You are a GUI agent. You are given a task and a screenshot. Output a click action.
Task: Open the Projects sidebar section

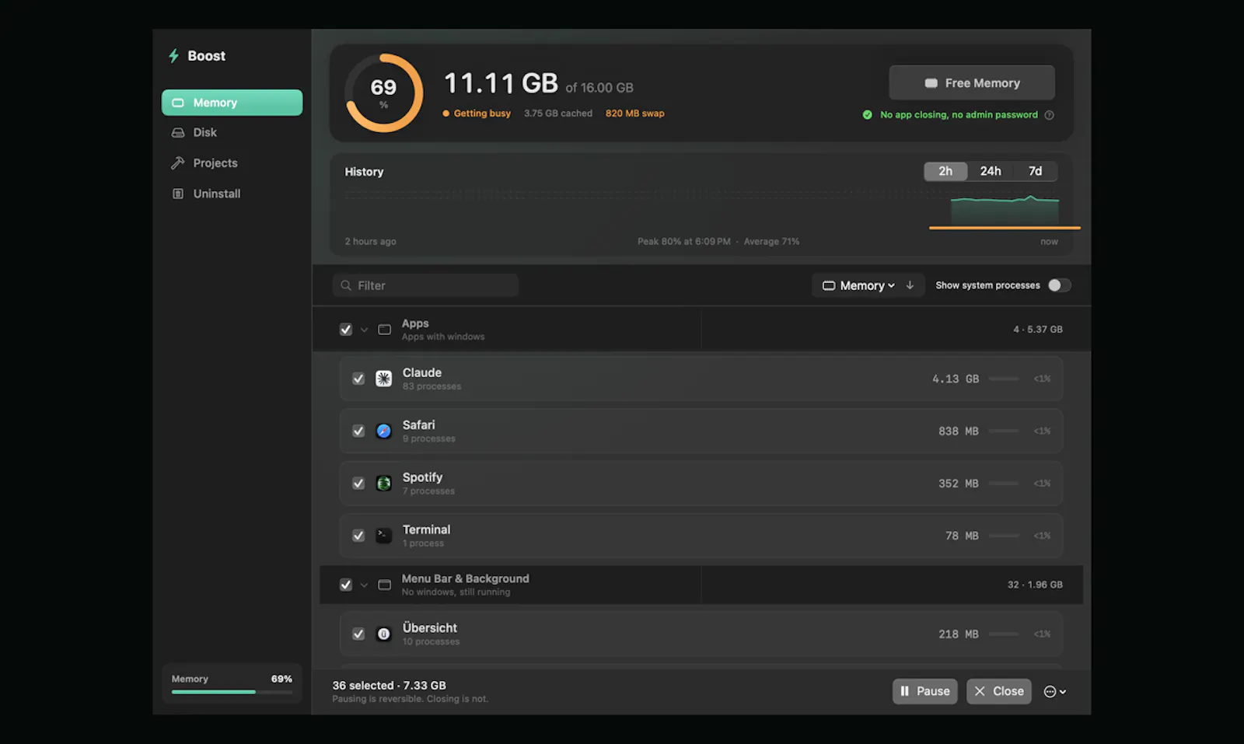click(x=232, y=163)
